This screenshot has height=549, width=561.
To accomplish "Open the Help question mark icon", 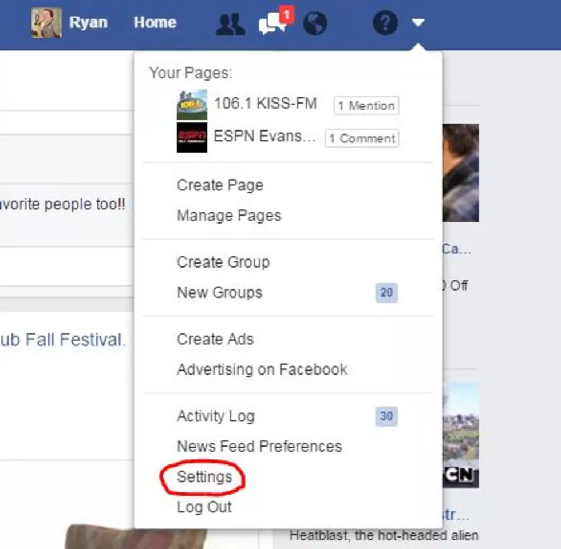I will pyautogui.click(x=385, y=23).
